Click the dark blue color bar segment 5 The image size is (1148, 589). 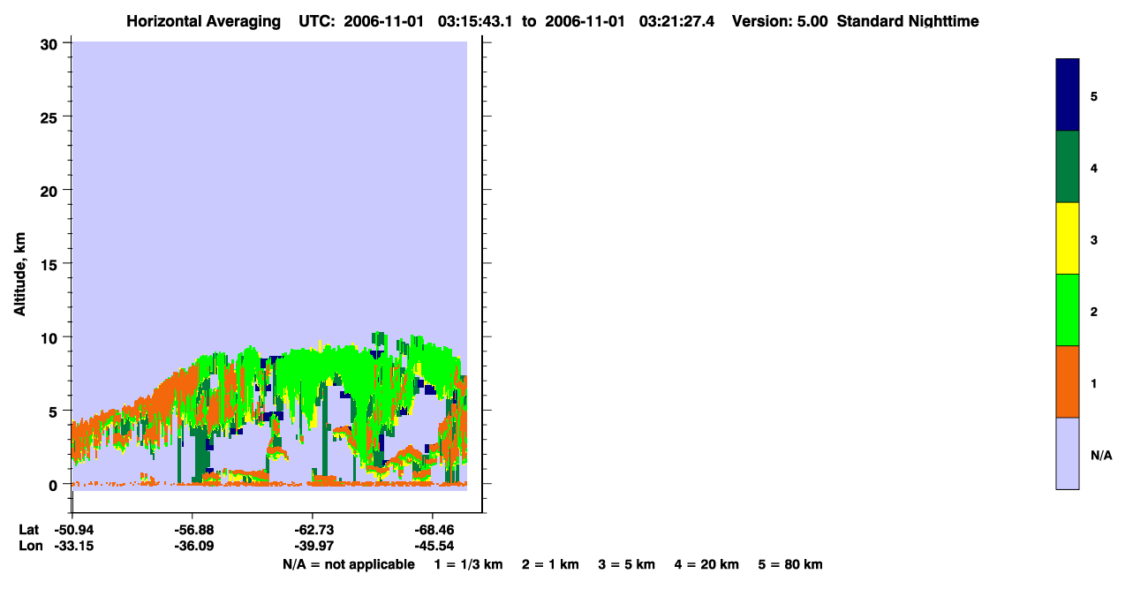point(1068,94)
